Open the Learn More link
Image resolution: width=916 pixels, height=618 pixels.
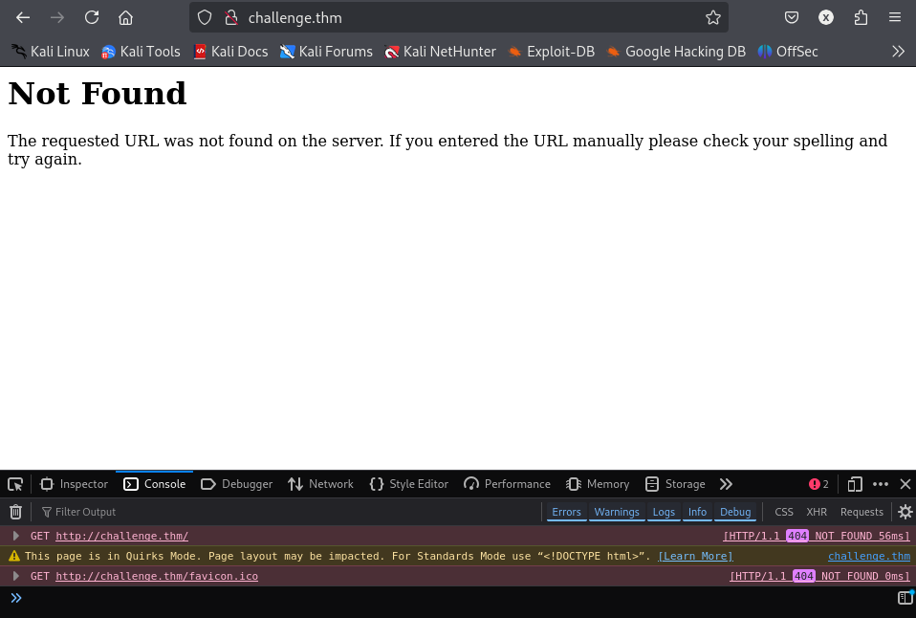(695, 556)
